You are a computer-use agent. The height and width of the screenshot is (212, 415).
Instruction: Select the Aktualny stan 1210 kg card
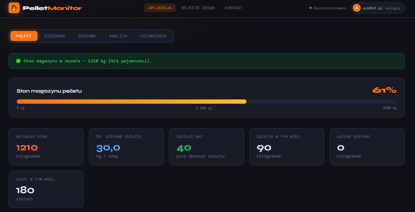[46, 146]
